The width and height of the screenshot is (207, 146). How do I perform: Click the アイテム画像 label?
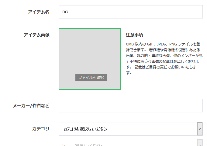coord(36,35)
